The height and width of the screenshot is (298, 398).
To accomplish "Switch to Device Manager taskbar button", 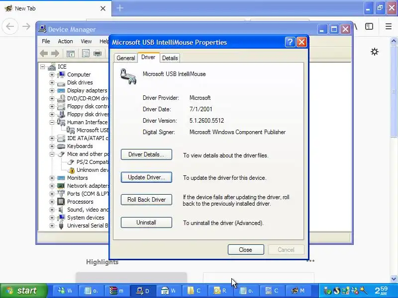I will pos(143,291).
